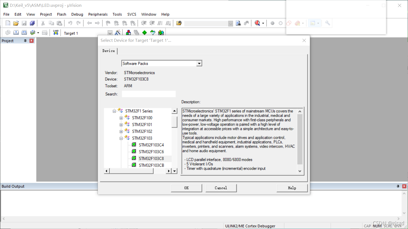Insert breakpoint red circle icon
This screenshot has height=229, width=408.
coord(272,23)
